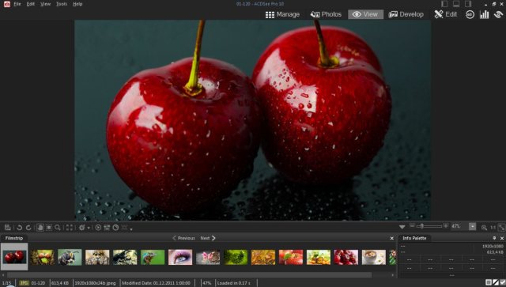This screenshot has width=506, height=287.
Task: Open the Tools menu
Action: point(62,4)
